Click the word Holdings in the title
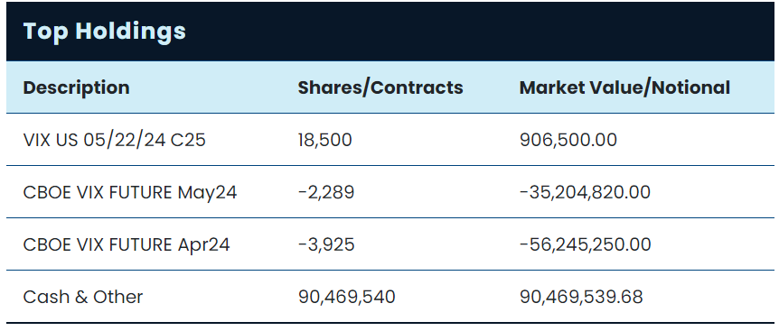 pos(131,32)
